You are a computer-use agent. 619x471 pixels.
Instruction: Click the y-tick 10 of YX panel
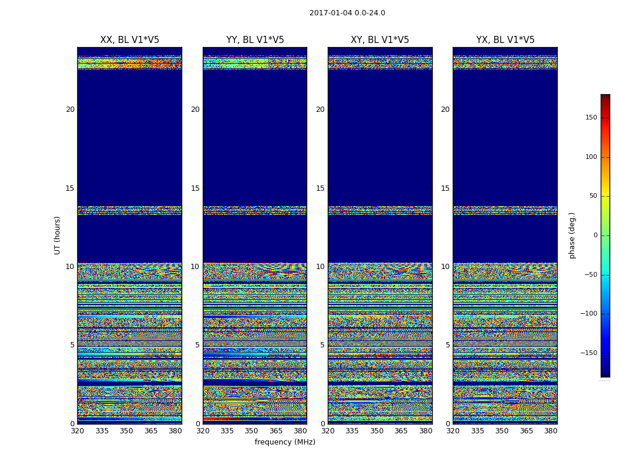point(445,267)
